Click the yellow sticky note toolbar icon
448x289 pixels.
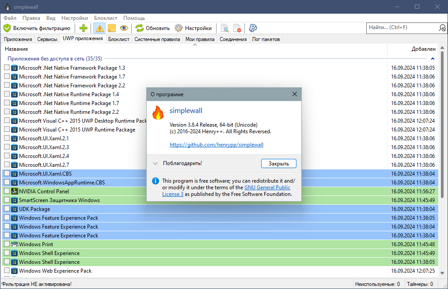click(112, 28)
